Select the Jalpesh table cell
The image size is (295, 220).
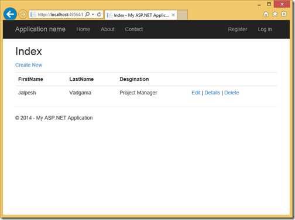(x=27, y=93)
